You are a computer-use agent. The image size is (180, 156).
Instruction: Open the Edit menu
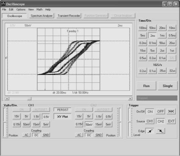click(11, 9)
